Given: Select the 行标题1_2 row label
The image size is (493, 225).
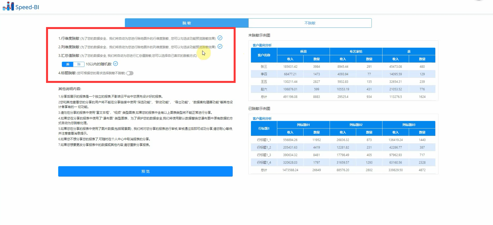Looking at the screenshot, I should click(264, 147).
